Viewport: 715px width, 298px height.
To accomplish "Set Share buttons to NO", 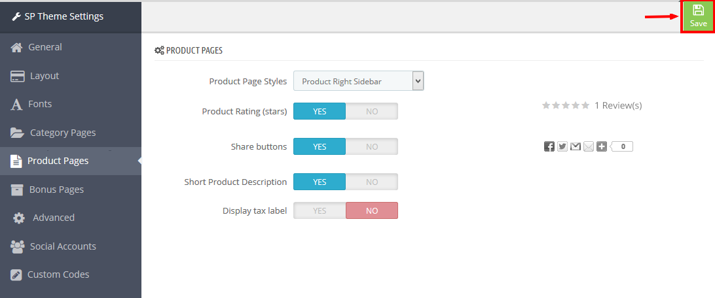I will click(372, 146).
